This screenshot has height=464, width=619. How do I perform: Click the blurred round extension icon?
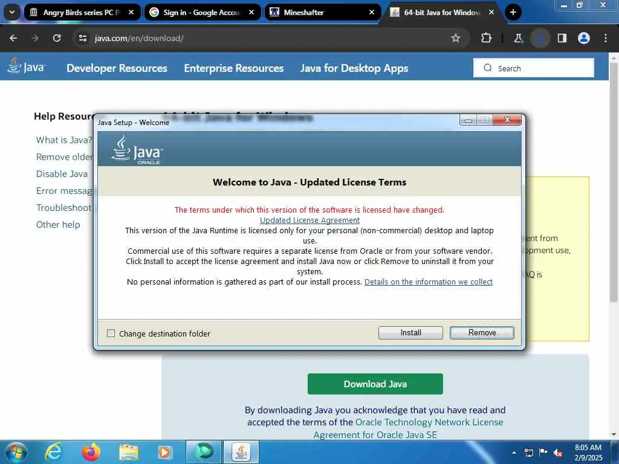coord(540,38)
